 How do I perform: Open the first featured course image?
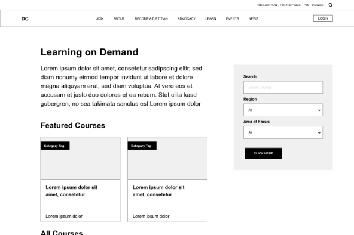click(x=80, y=158)
